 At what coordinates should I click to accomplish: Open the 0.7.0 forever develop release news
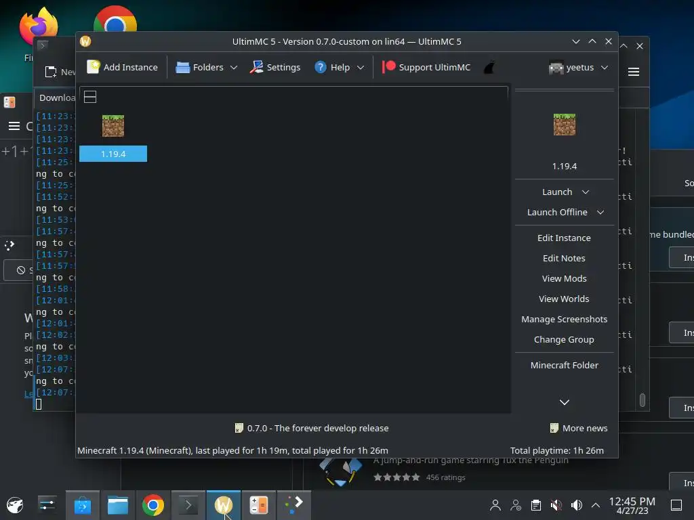point(312,428)
